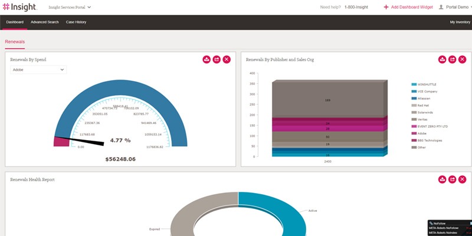Click the Expired label on donut chart
The image size is (472, 236).
(155, 229)
